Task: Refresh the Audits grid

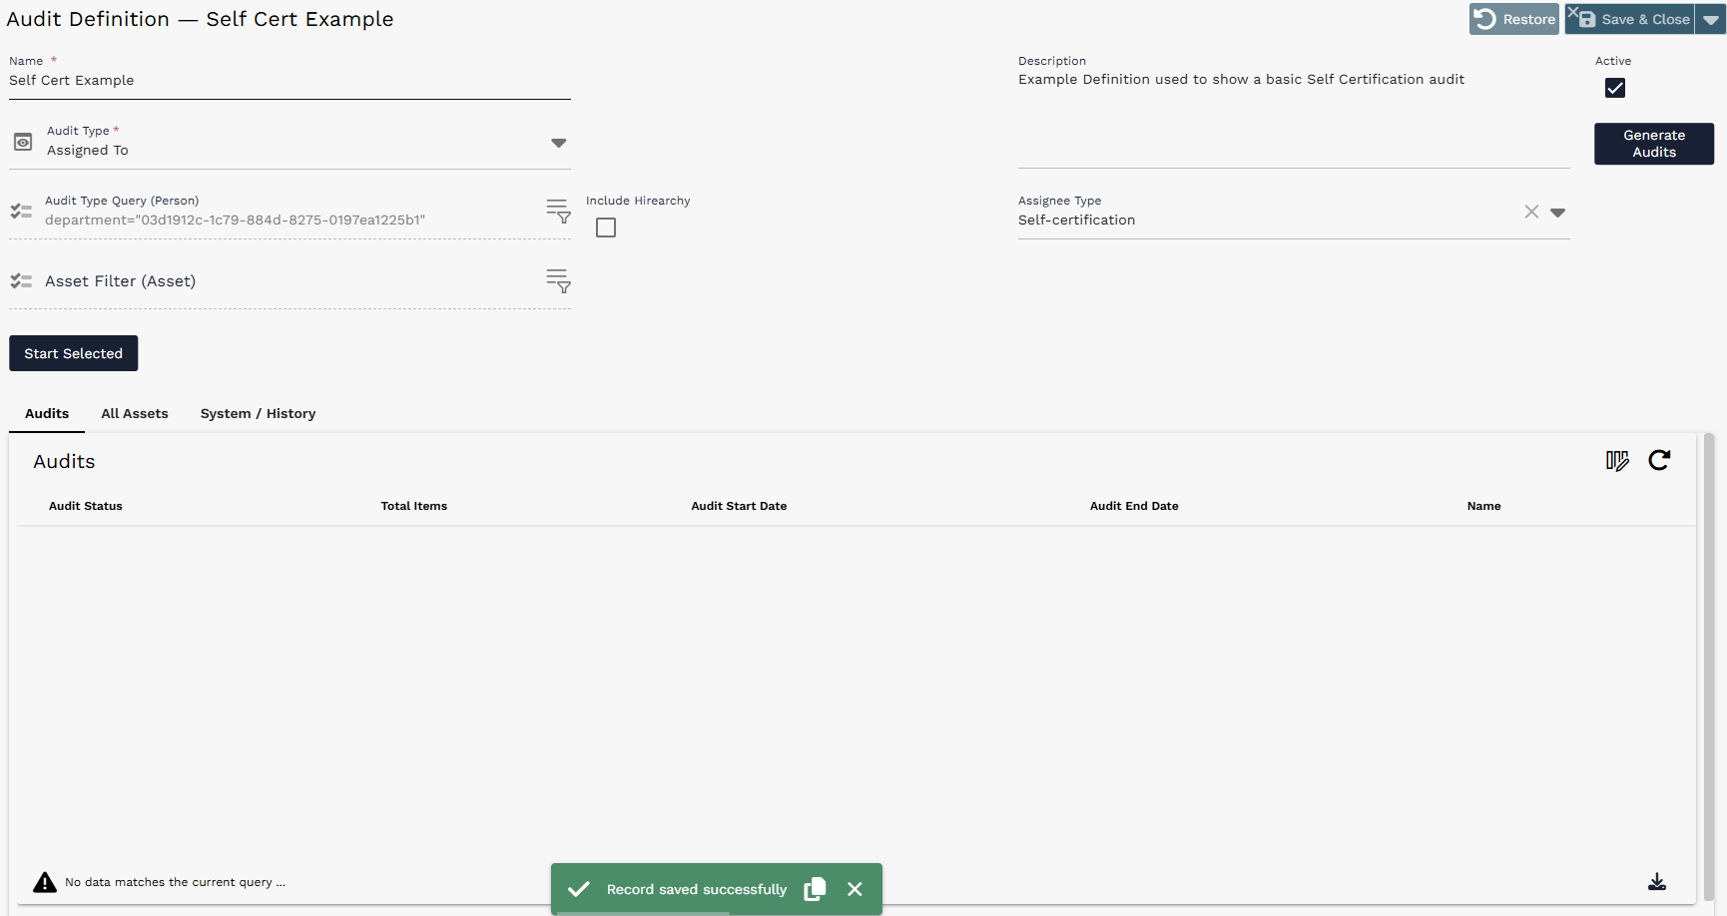Action: click(1659, 460)
